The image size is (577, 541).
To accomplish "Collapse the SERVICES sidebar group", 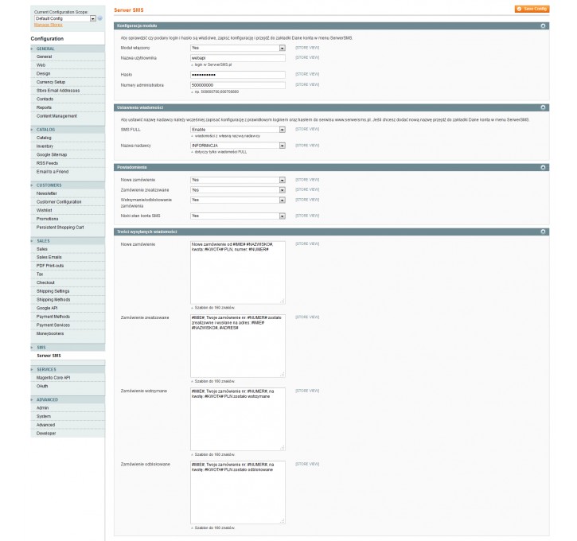I will click(x=68, y=369).
